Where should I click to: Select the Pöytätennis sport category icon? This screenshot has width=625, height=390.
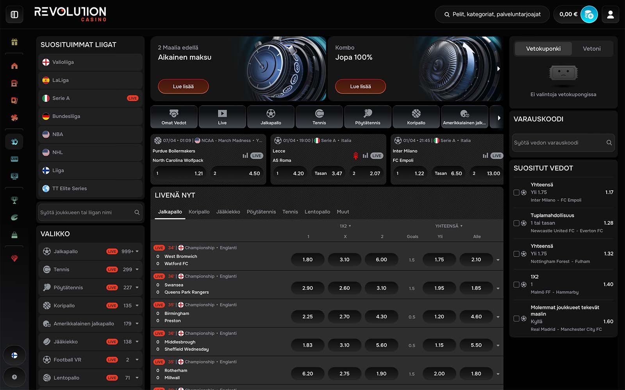click(x=368, y=117)
